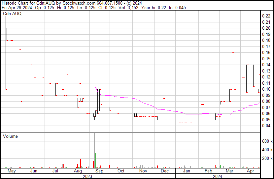274x179 pixels.
Task: Click the 0.08 price axis label
Action: click(x=266, y=102)
